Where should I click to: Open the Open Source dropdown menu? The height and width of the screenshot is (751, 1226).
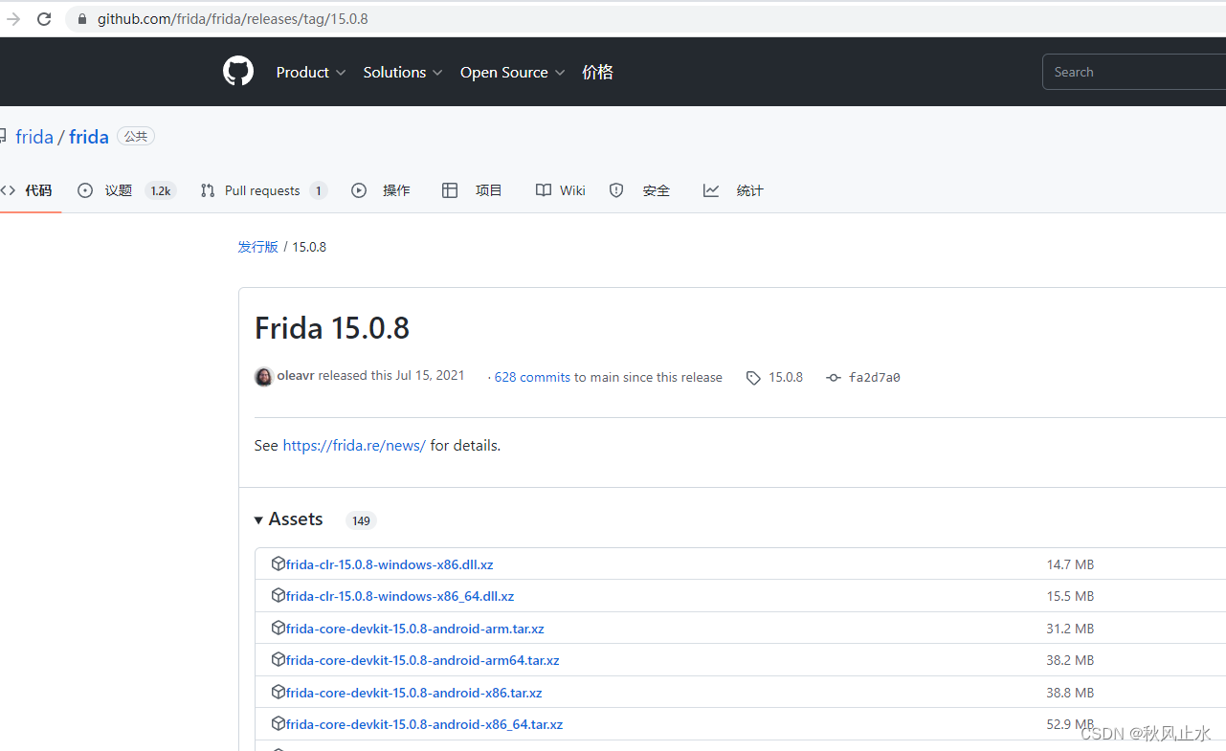[513, 73]
